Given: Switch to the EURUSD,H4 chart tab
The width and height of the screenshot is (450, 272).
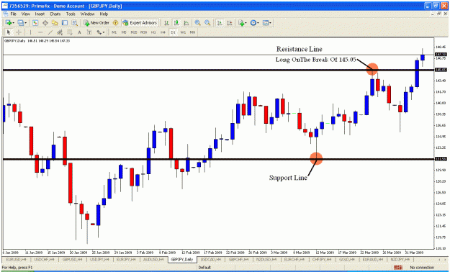Looking at the screenshot, I should pyautogui.click(x=16, y=259).
